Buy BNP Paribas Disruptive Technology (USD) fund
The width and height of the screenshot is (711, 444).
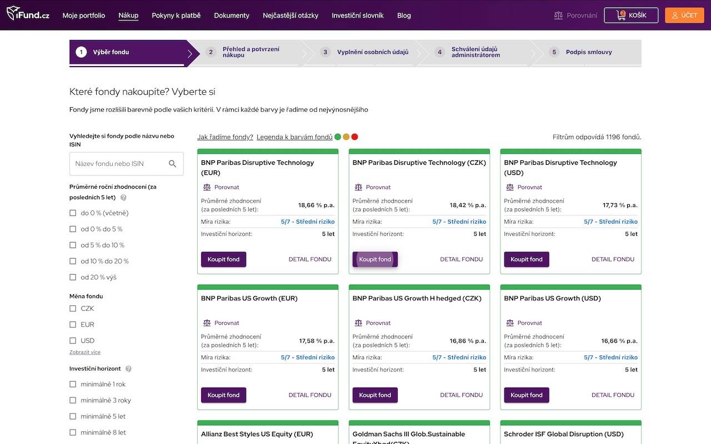pyautogui.click(x=527, y=259)
